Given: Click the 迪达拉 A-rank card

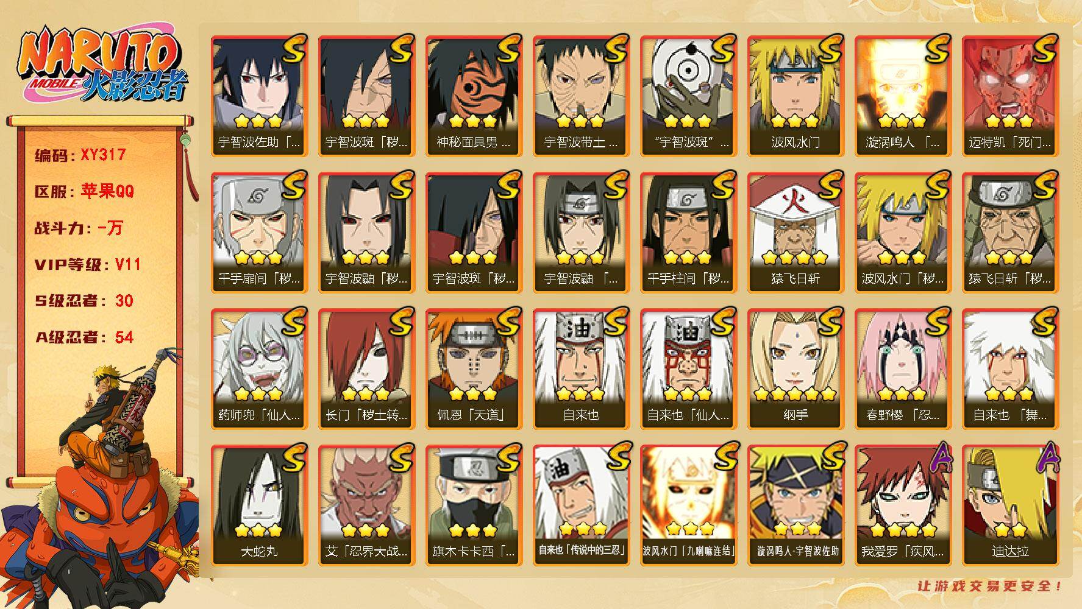Looking at the screenshot, I should coord(1010,505).
